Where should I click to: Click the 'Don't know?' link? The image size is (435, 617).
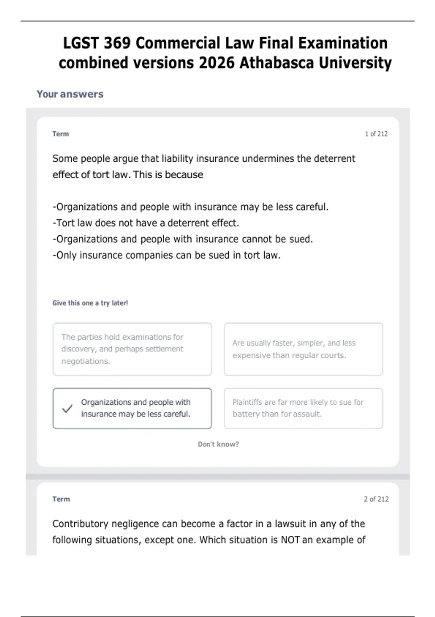[218, 444]
